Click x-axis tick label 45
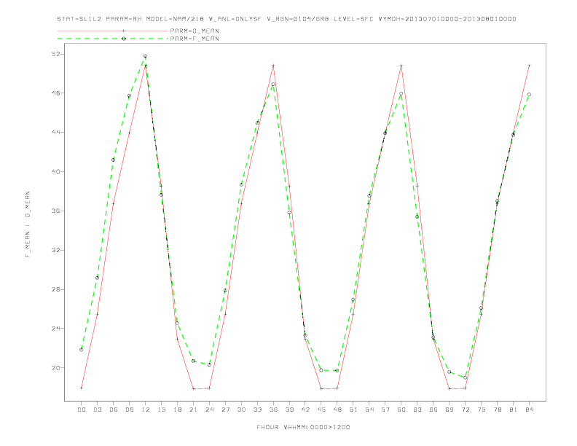 tap(321, 410)
